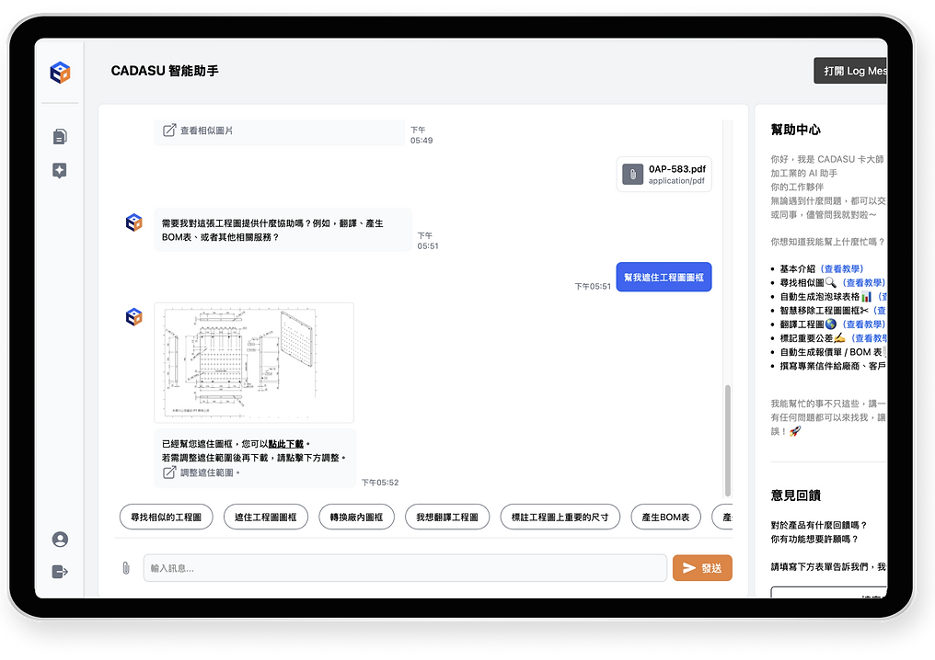Click the assistant avatar beside the 05:51 message
935x660 pixels.
coord(134,222)
